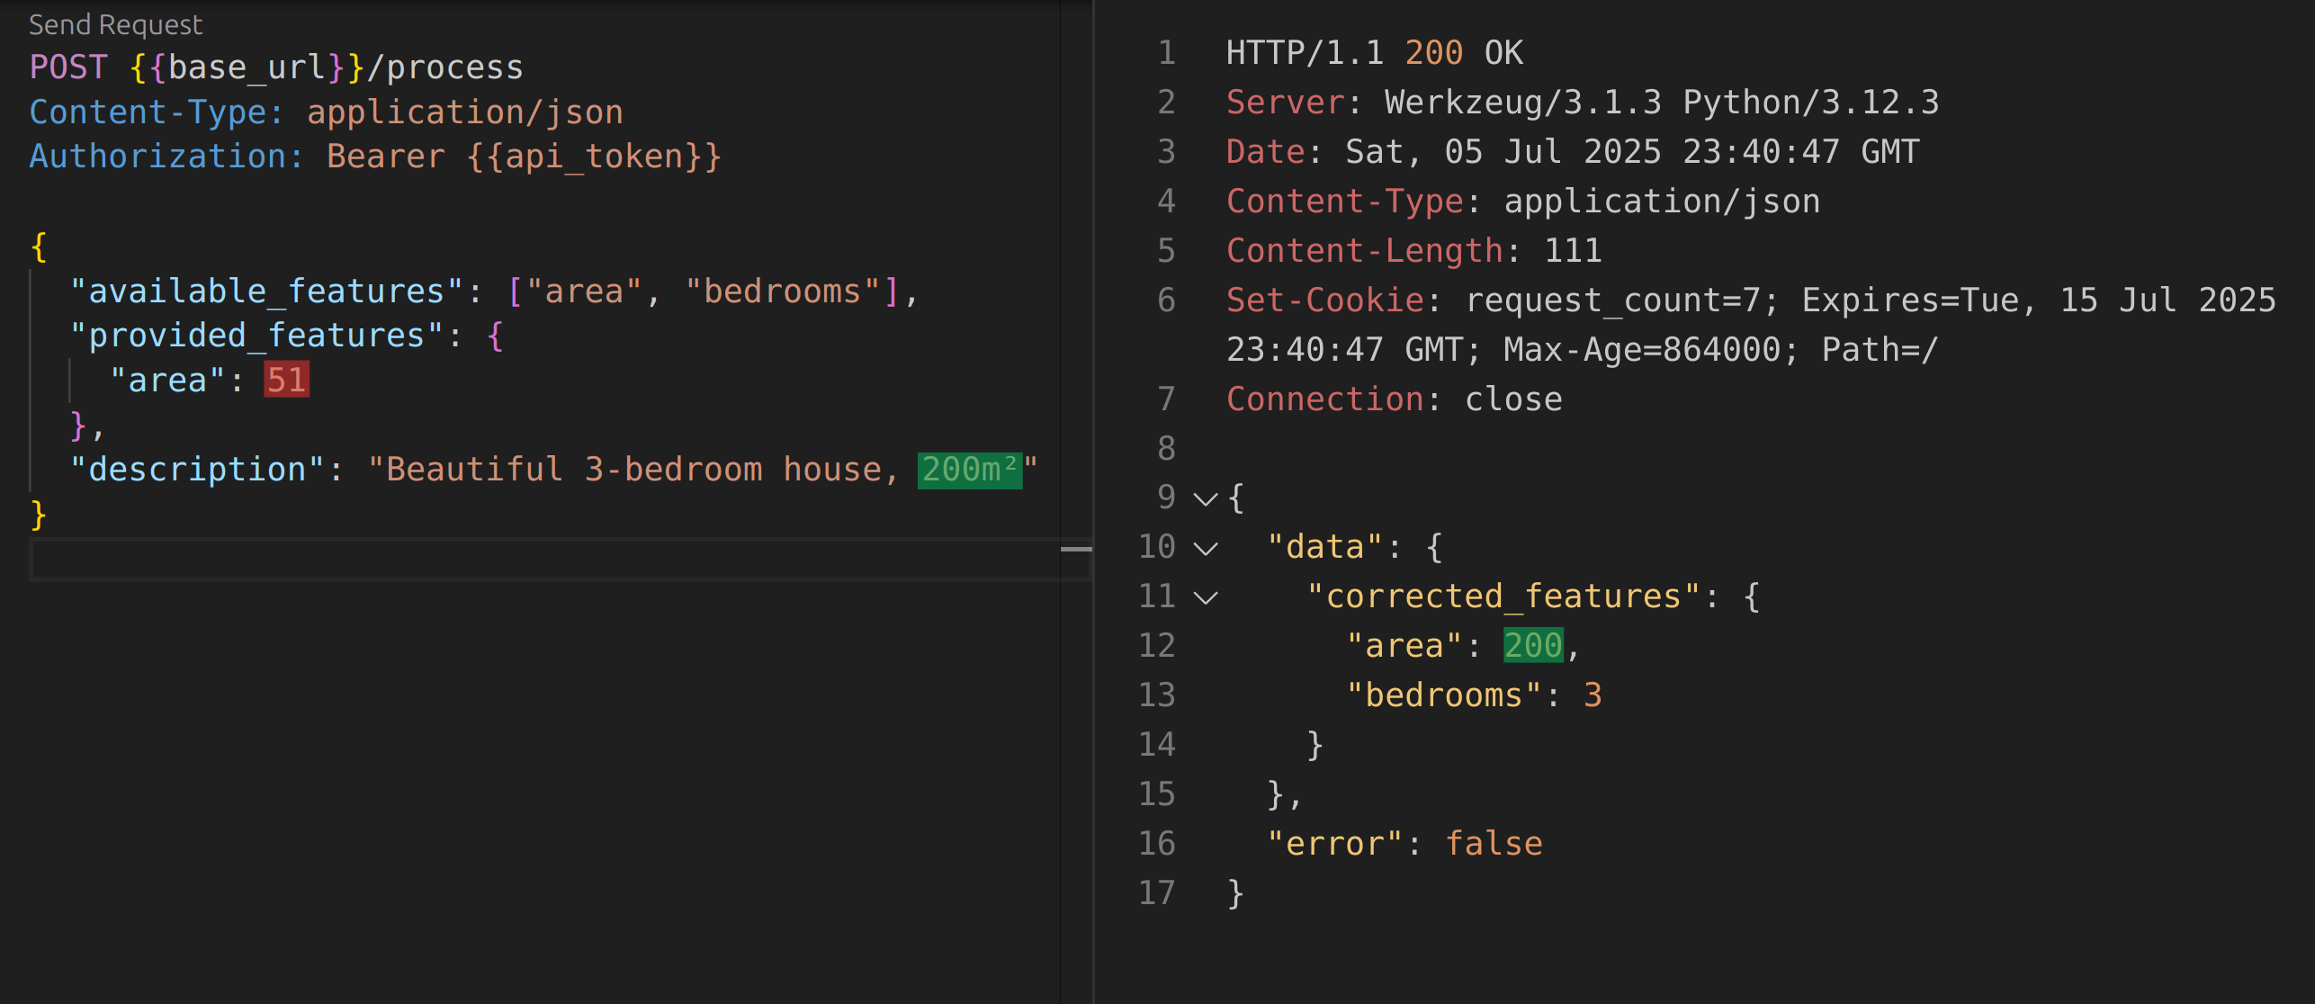Click the /process path text

(x=444, y=67)
